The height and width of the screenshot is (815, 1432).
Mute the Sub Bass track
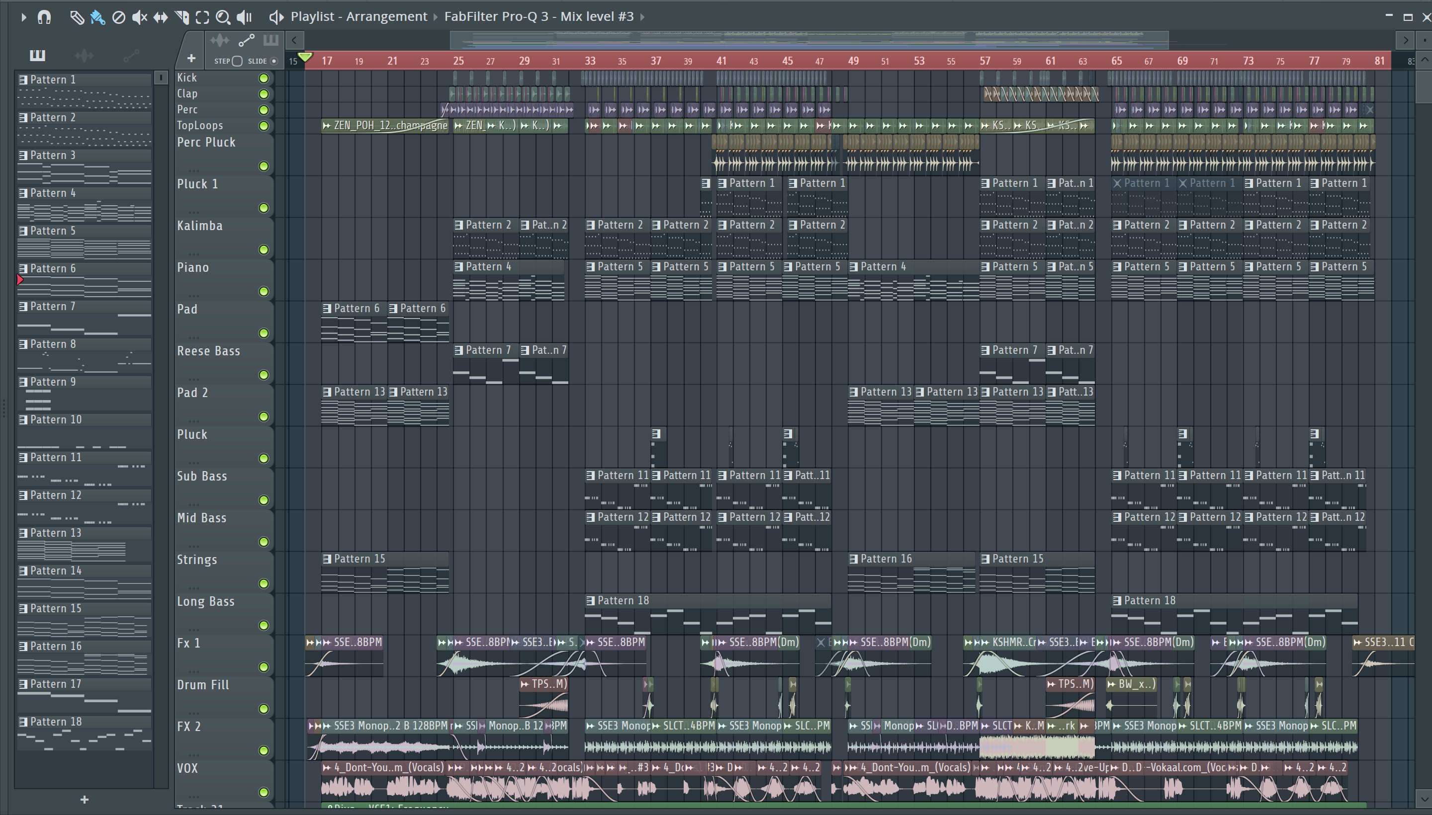(263, 500)
